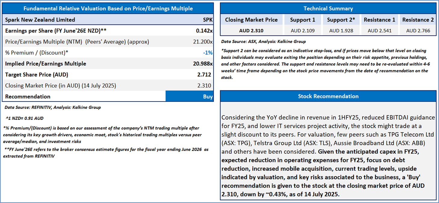Click the -1% premium/discount value
This screenshot has height=203, width=439.
207,53
